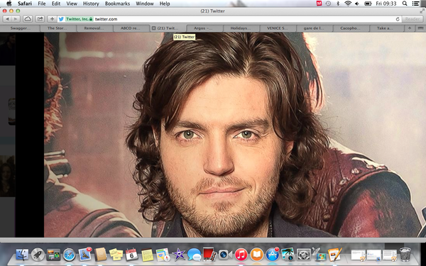Open the Edit menu
The width and height of the screenshot is (426, 266).
coord(56,4)
